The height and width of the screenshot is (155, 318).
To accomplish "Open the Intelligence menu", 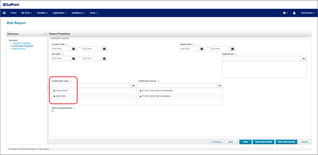I will [x=78, y=13].
